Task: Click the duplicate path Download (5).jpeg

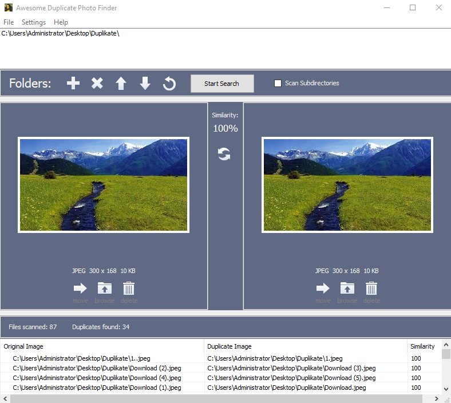Action: coord(291,378)
